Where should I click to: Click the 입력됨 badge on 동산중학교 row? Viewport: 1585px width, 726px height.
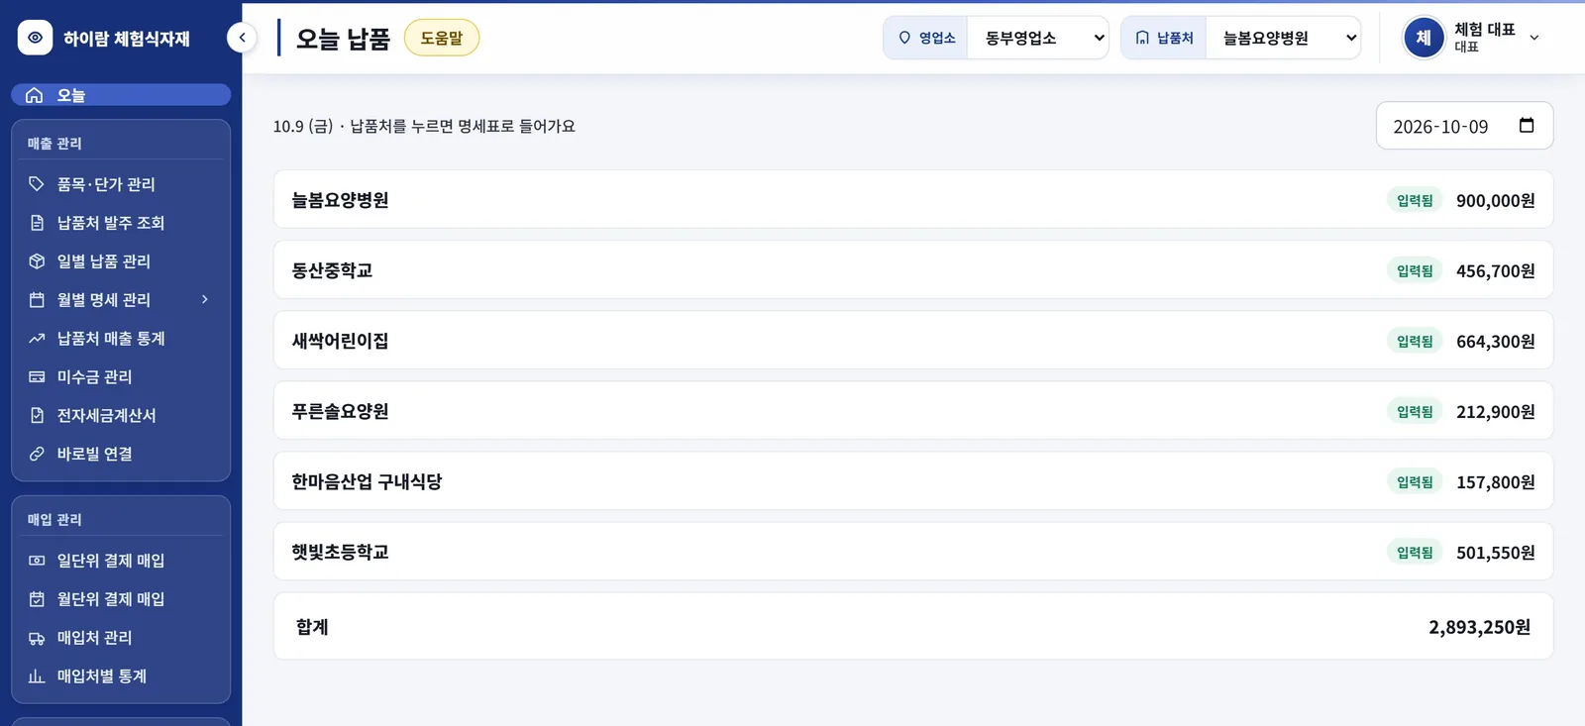click(1415, 270)
